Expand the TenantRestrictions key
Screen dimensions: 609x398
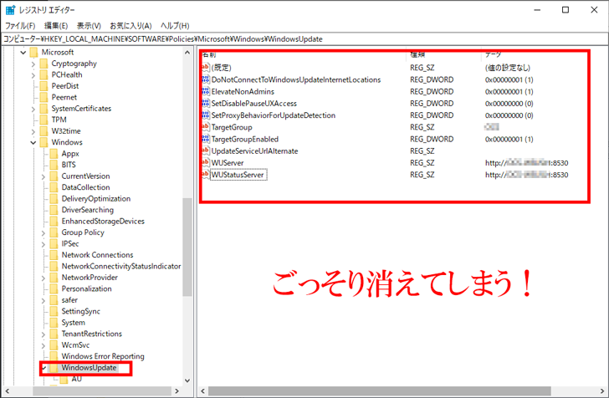tap(43, 334)
